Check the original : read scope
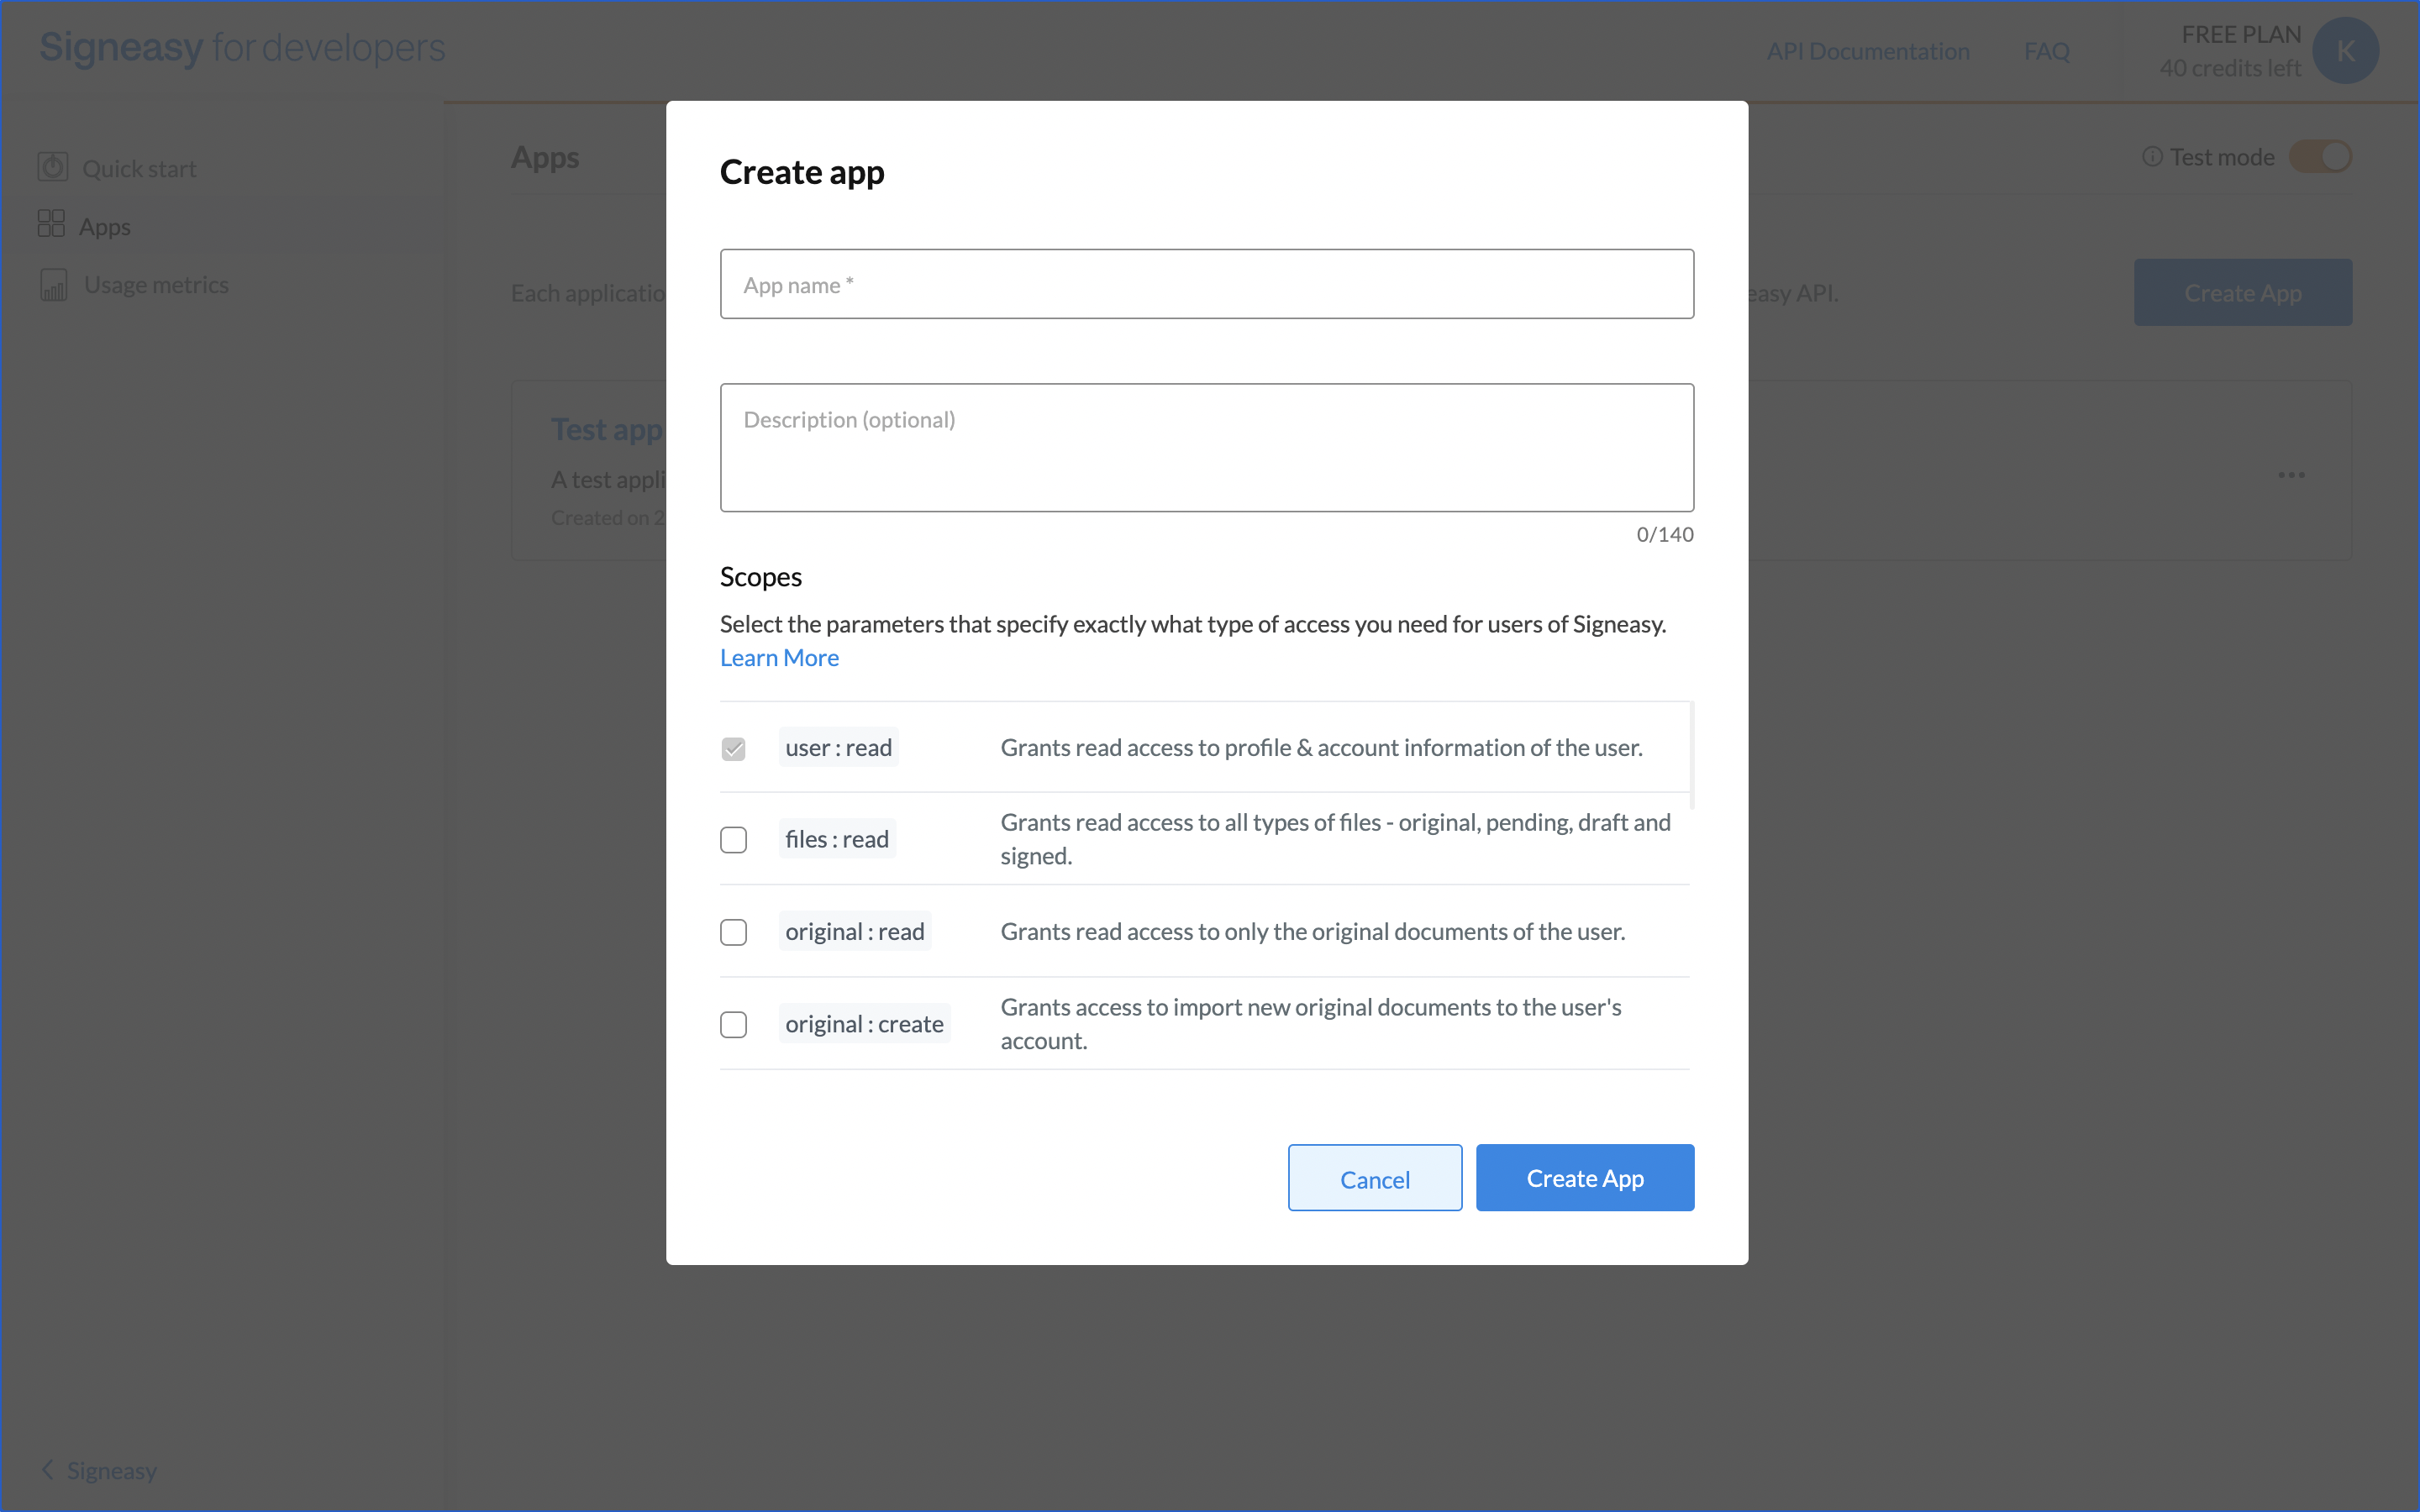The width and height of the screenshot is (2420, 1512). (x=733, y=932)
